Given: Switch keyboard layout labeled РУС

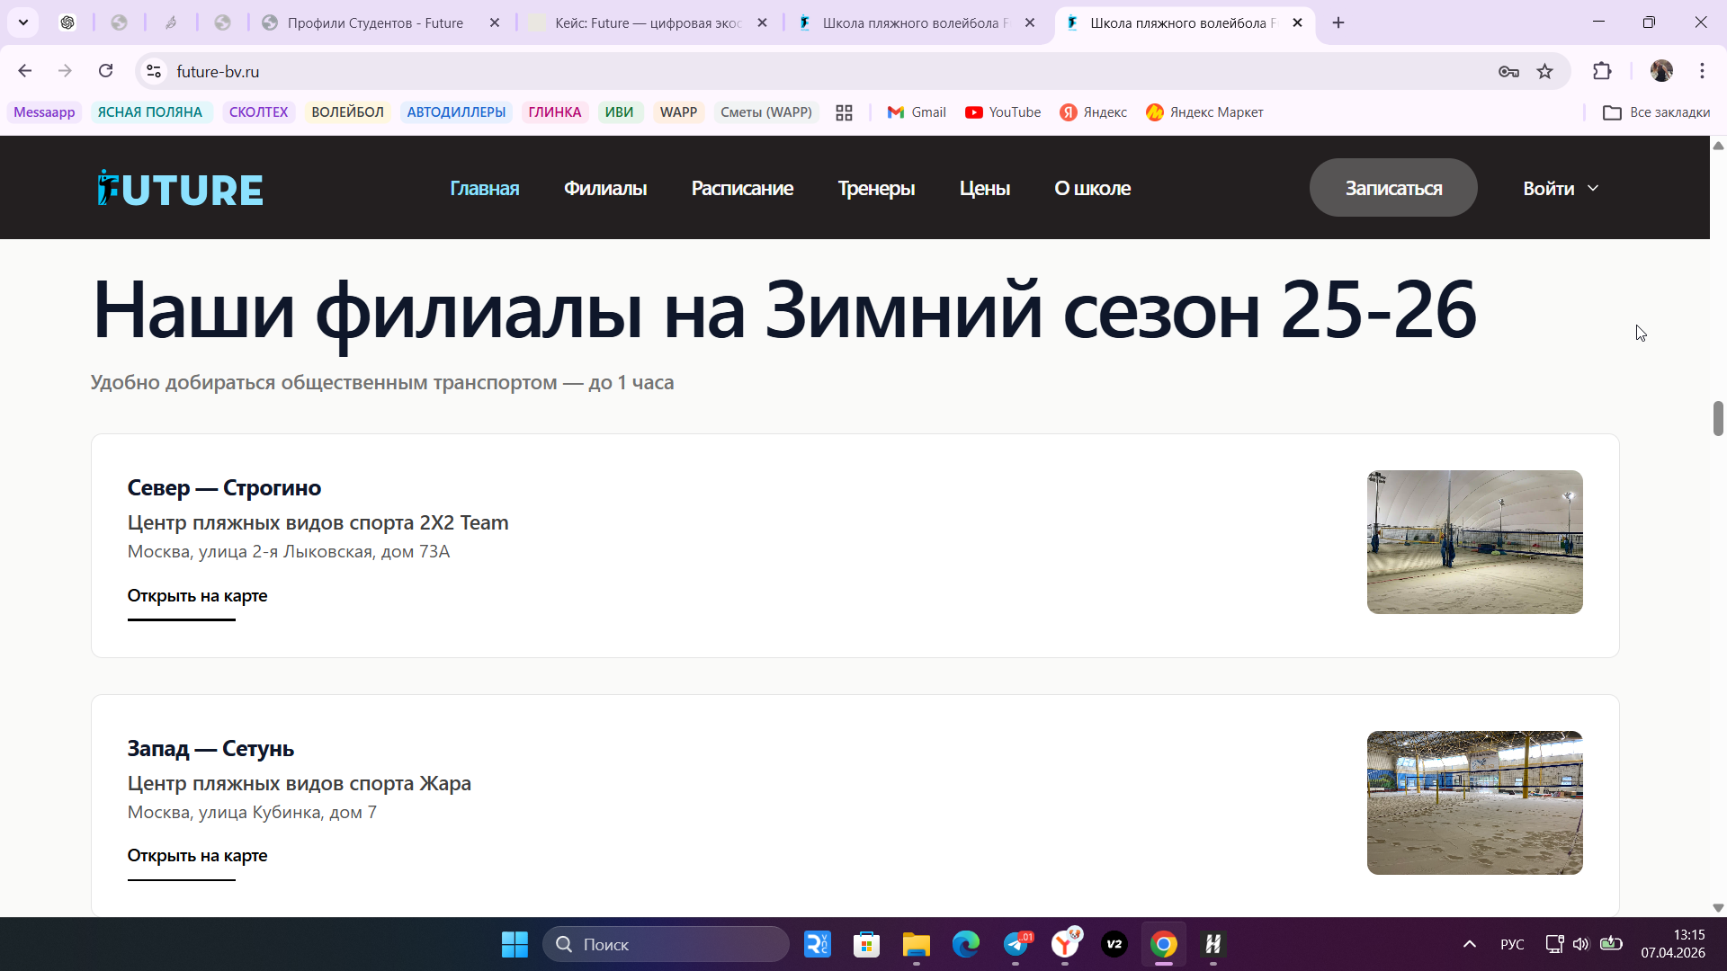Looking at the screenshot, I should (x=1512, y=944).
